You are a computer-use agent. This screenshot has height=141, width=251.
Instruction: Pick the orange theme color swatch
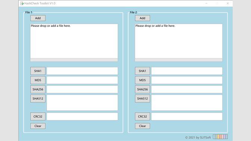(x=220, y=137)
